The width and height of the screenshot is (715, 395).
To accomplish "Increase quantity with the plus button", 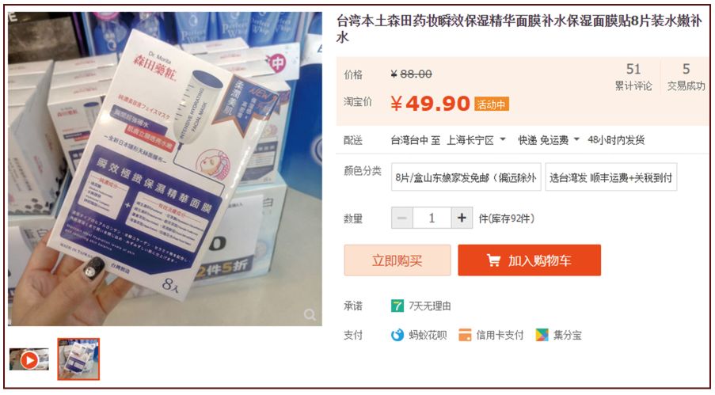I will pos(462,218).
